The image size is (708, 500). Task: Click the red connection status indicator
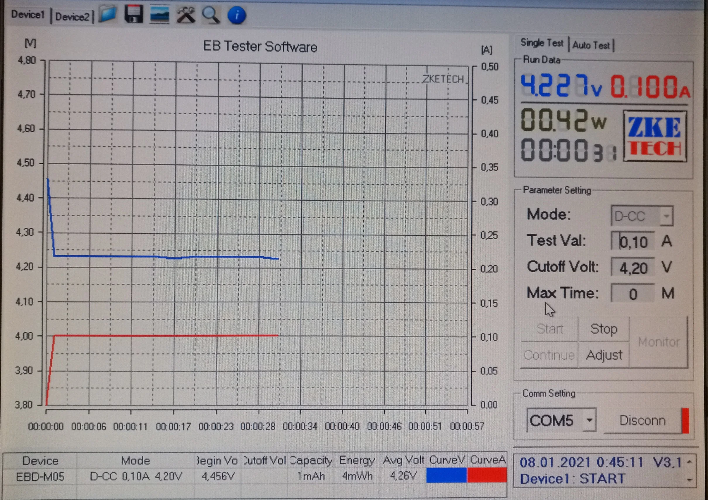click(x=685, y=420)
